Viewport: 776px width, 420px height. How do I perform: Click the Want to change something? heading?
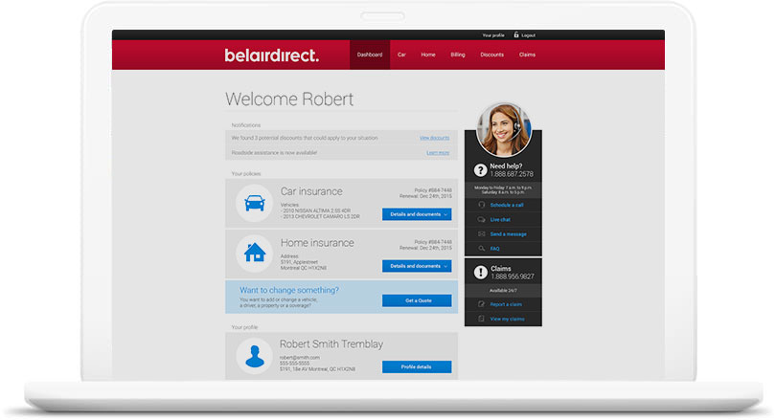click(x=289, y=290)
